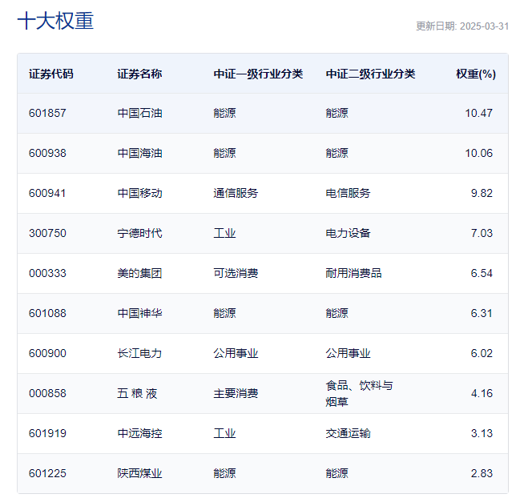Click weight value 6.02
This screenshot has width=524, height=502.
point(482,353)
